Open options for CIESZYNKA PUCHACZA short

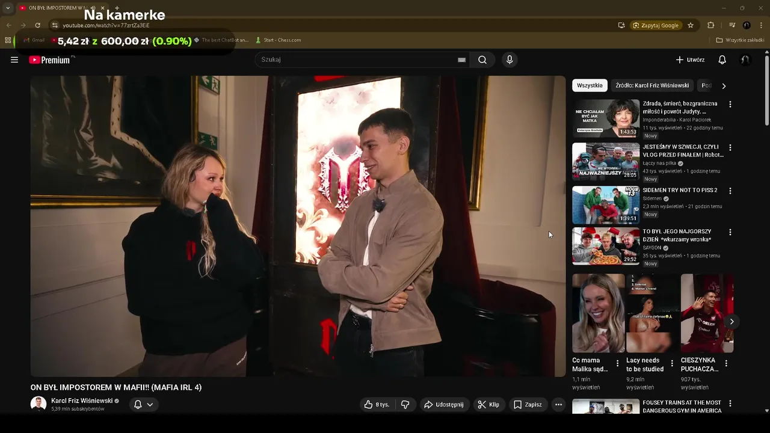click(726, 363)
